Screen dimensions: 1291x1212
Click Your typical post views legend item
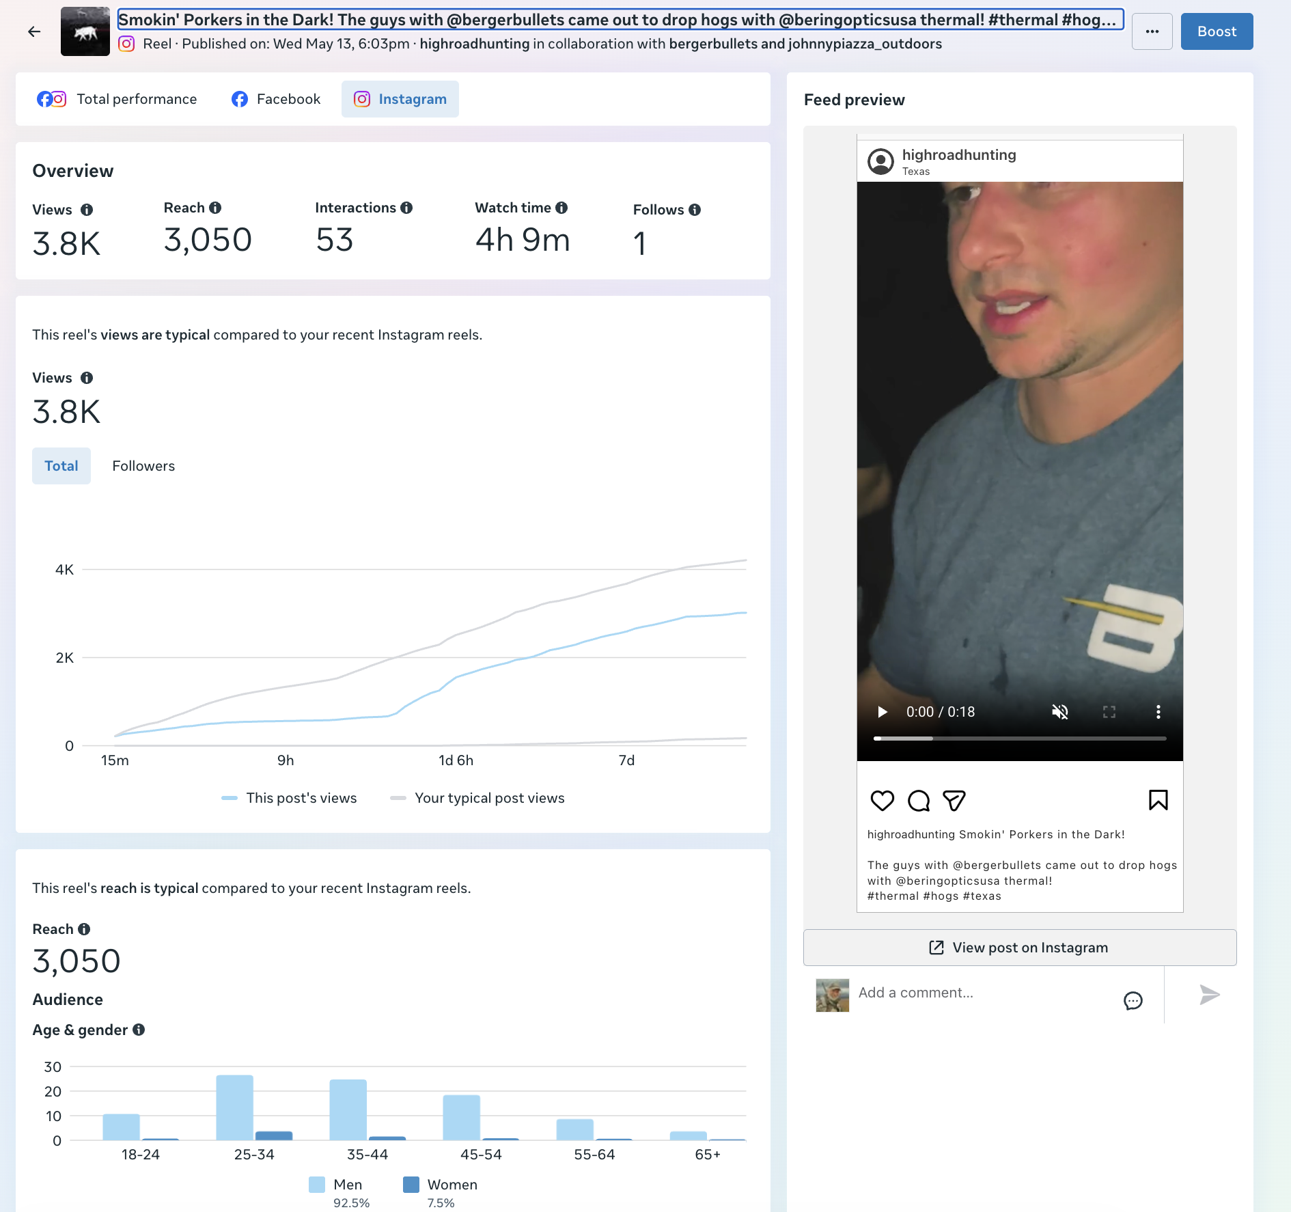click(x=477, y=798)
